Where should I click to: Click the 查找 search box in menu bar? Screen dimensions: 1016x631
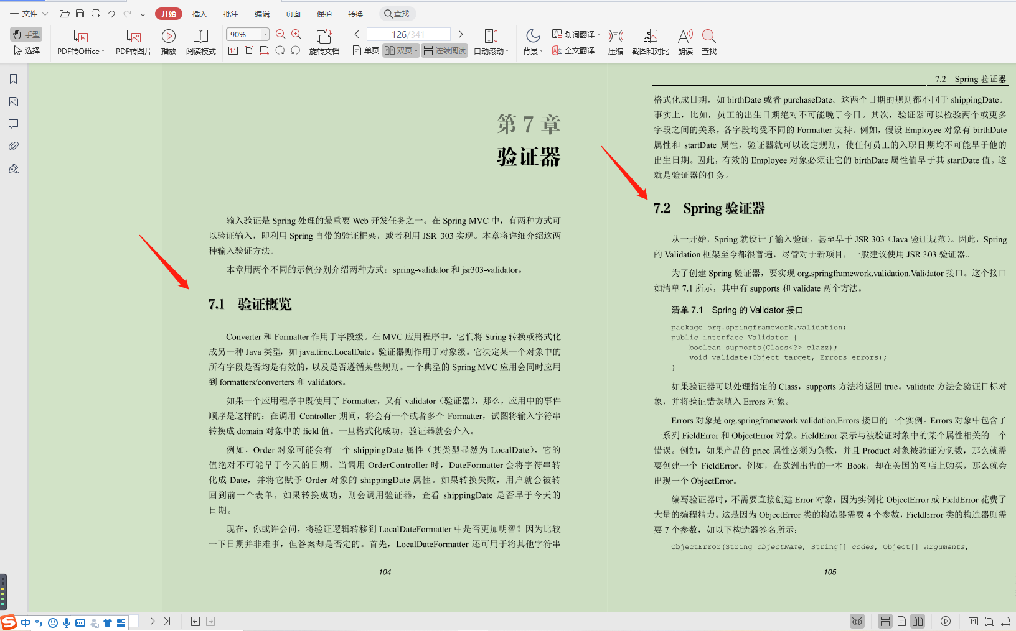click(x=397, y=14)
